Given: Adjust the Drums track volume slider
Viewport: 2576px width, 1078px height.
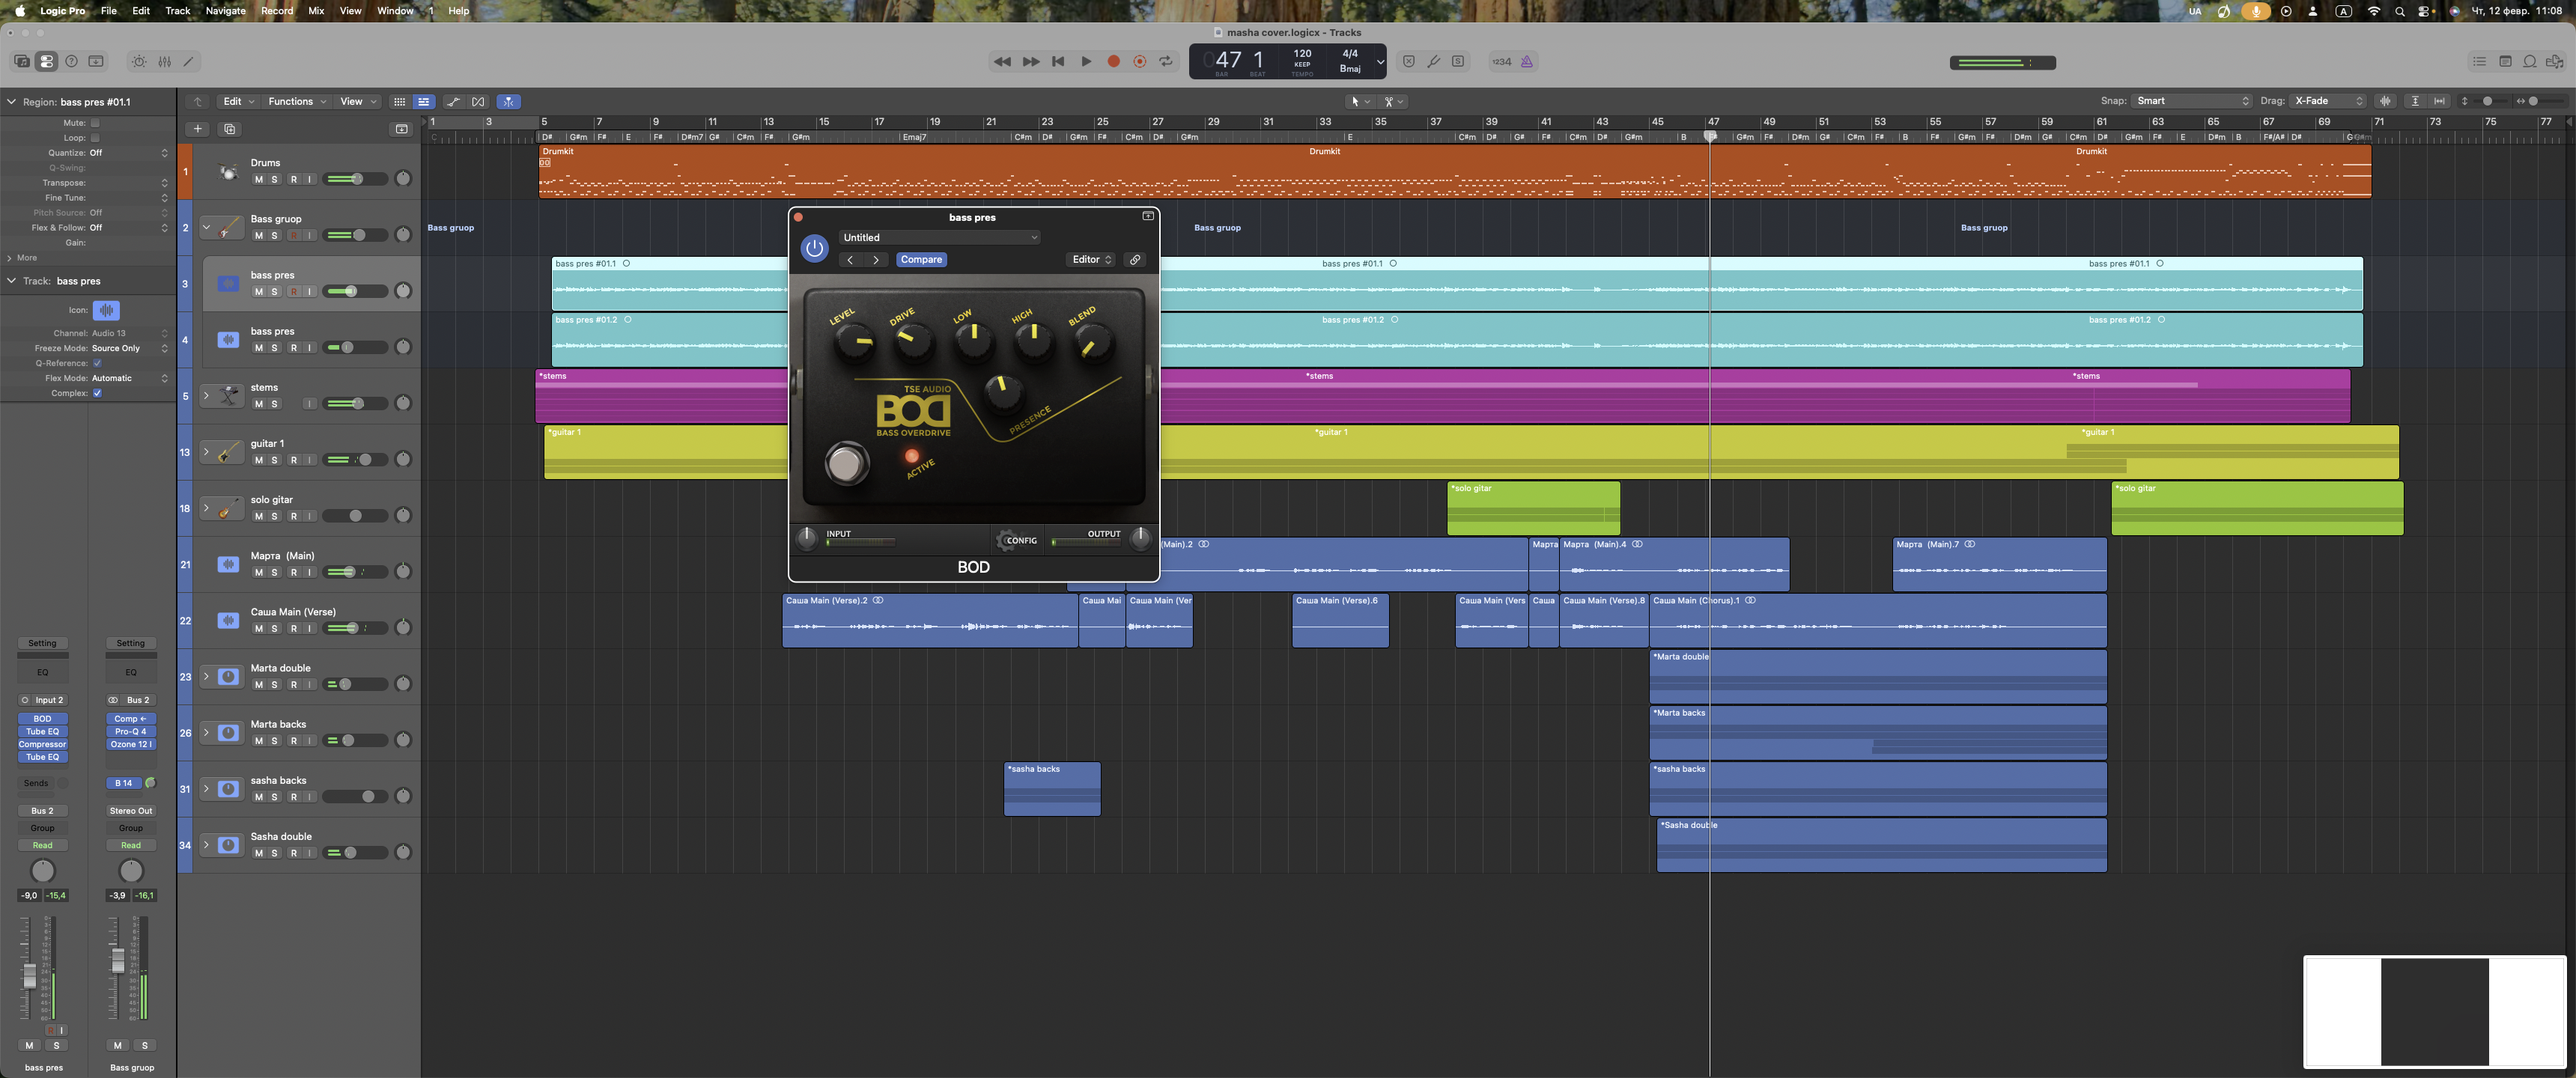Looking at the screenshot, I should 356,179.
